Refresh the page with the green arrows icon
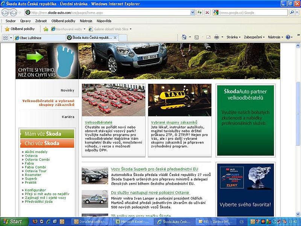 point(200,13)
